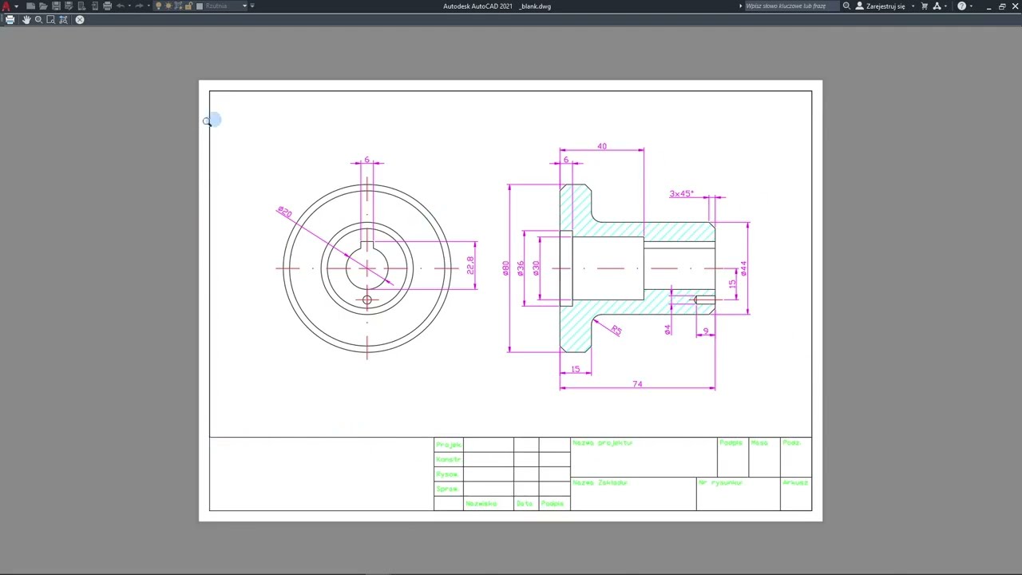Open the Rzutnia layer dropdown
This screenshot has width=1022, height=575.
pos(245,6)
